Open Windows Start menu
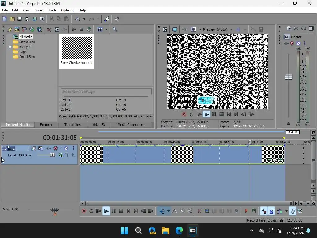 pos(124,231)
